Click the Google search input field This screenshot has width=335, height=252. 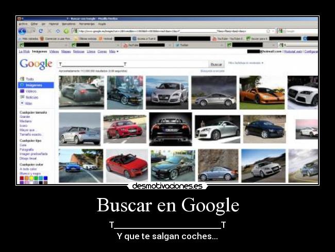[132, 64]
